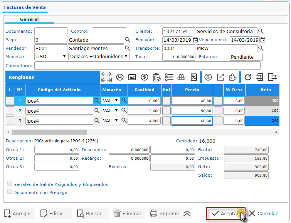Click the stacked boxes icon in Renglones toolbar
This screenshot has height=223, width=291.
(182, 77)
